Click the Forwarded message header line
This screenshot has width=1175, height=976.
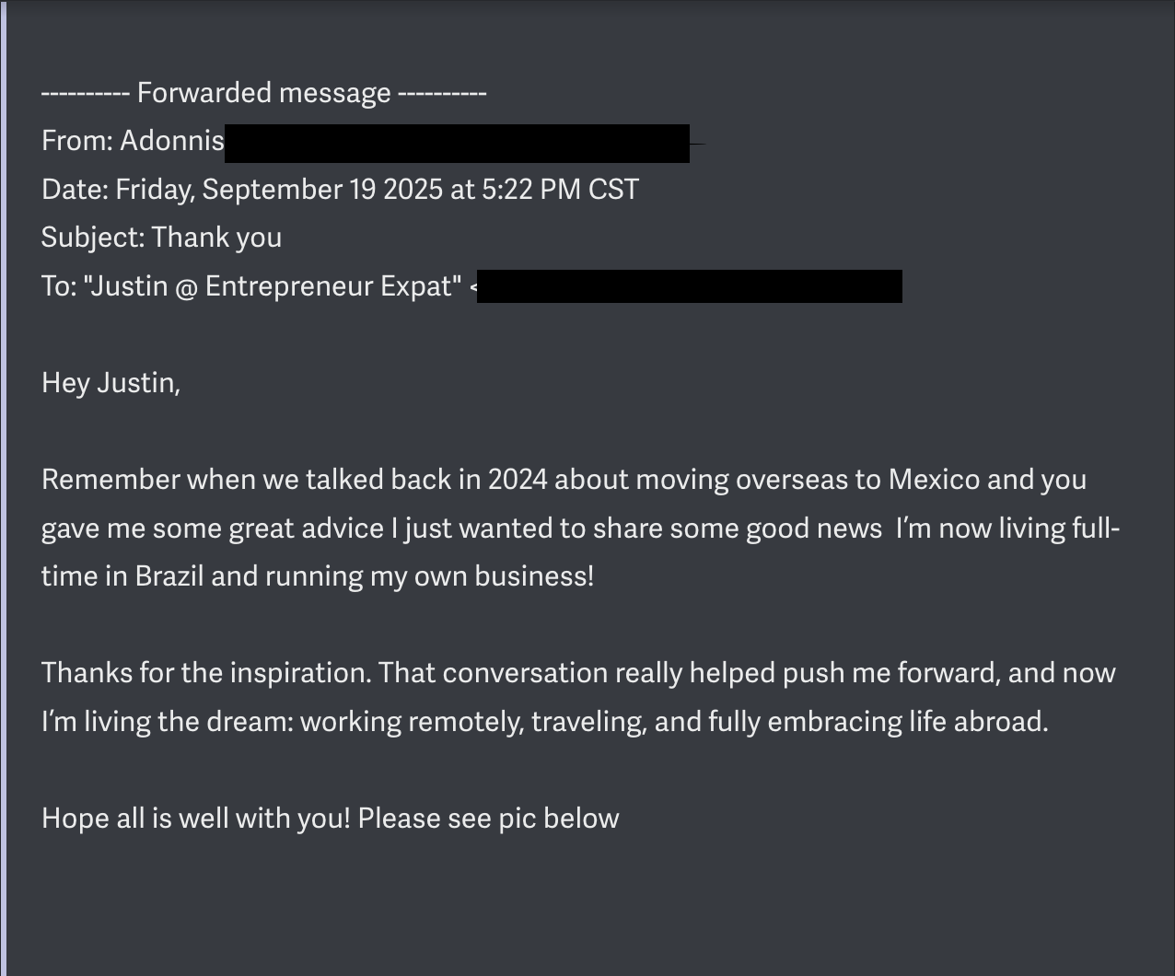tap(263, 93)
